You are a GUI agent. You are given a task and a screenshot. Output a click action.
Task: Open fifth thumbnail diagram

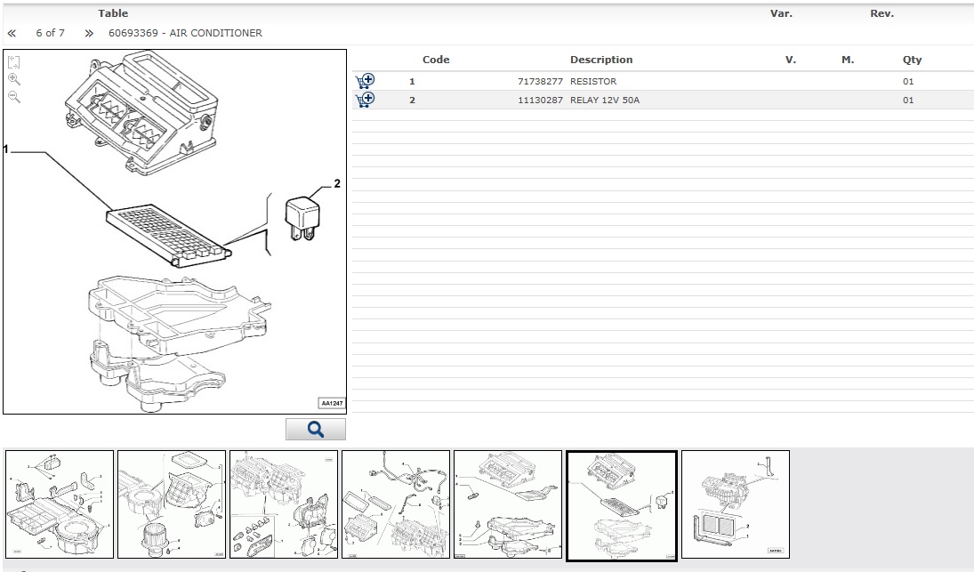coord(508,504)
